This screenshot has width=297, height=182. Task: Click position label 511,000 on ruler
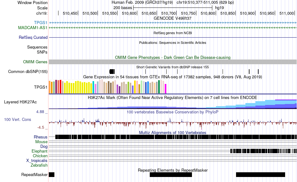point(287,13)
